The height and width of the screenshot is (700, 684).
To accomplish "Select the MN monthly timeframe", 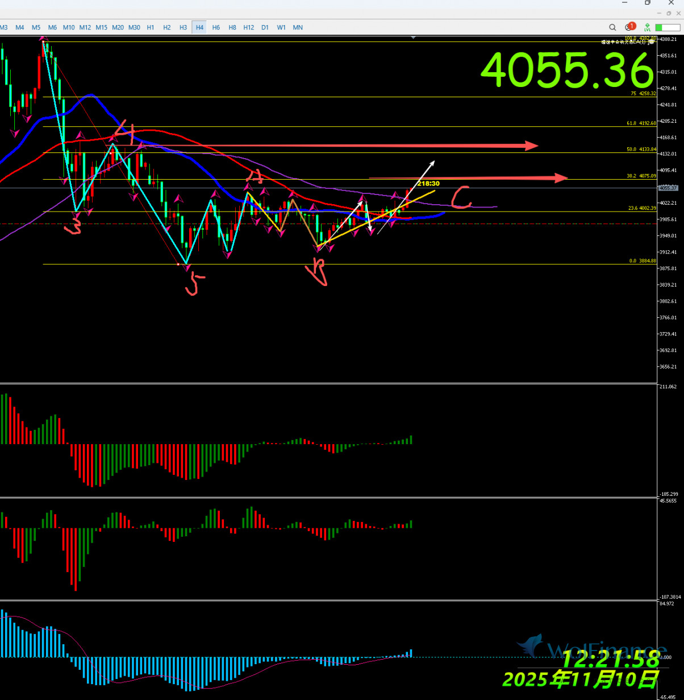I will click(x=298, y=27).
